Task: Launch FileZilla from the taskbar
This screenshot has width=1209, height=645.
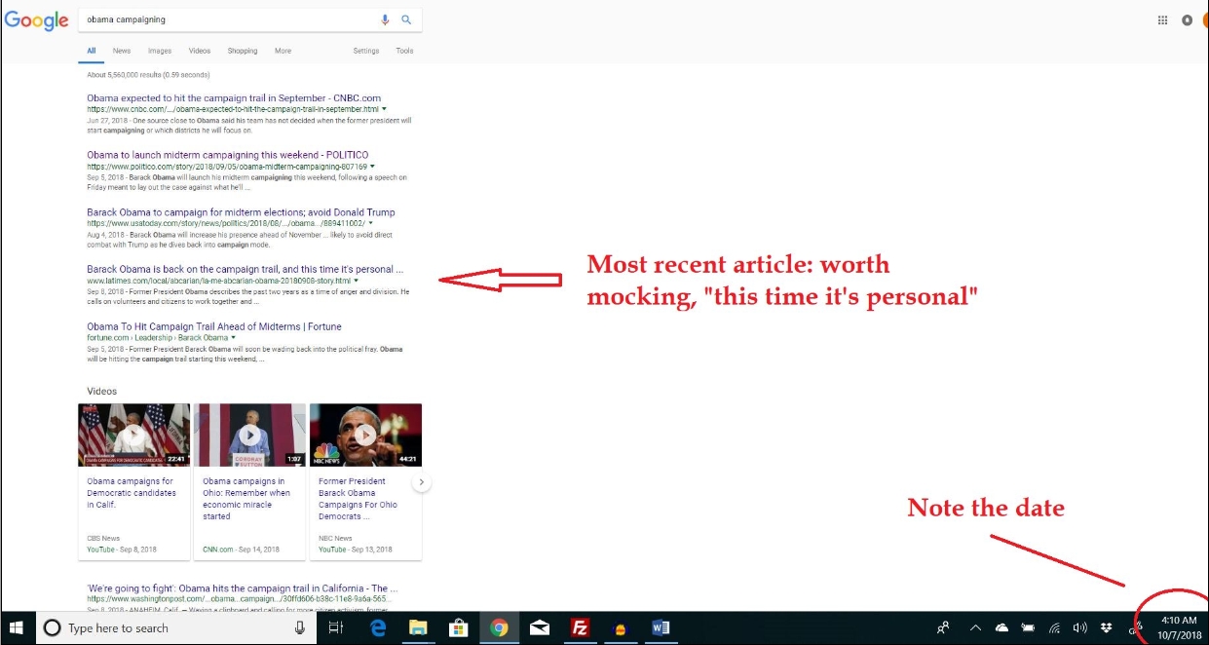Action: [x=580, y=628]
